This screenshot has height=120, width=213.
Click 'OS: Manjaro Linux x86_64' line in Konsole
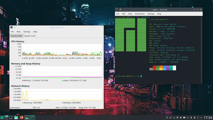163,24
